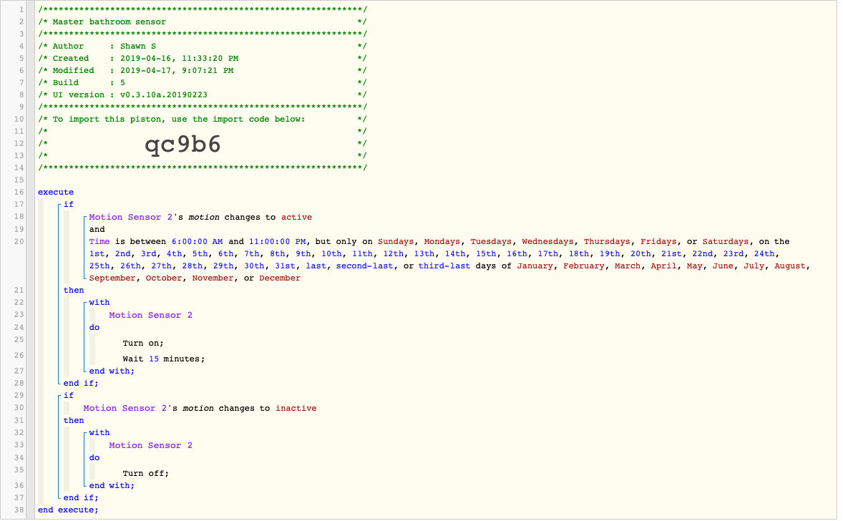This screenshot has height=521, width=843.
Task: Click the 'Wait 15 minutes;' action
Action: point(163,359)
